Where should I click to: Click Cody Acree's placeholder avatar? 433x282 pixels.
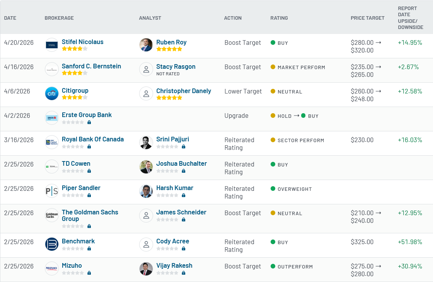[146, 244]
